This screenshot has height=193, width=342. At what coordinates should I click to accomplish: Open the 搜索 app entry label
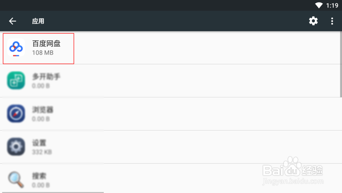(x=39, y=176)
